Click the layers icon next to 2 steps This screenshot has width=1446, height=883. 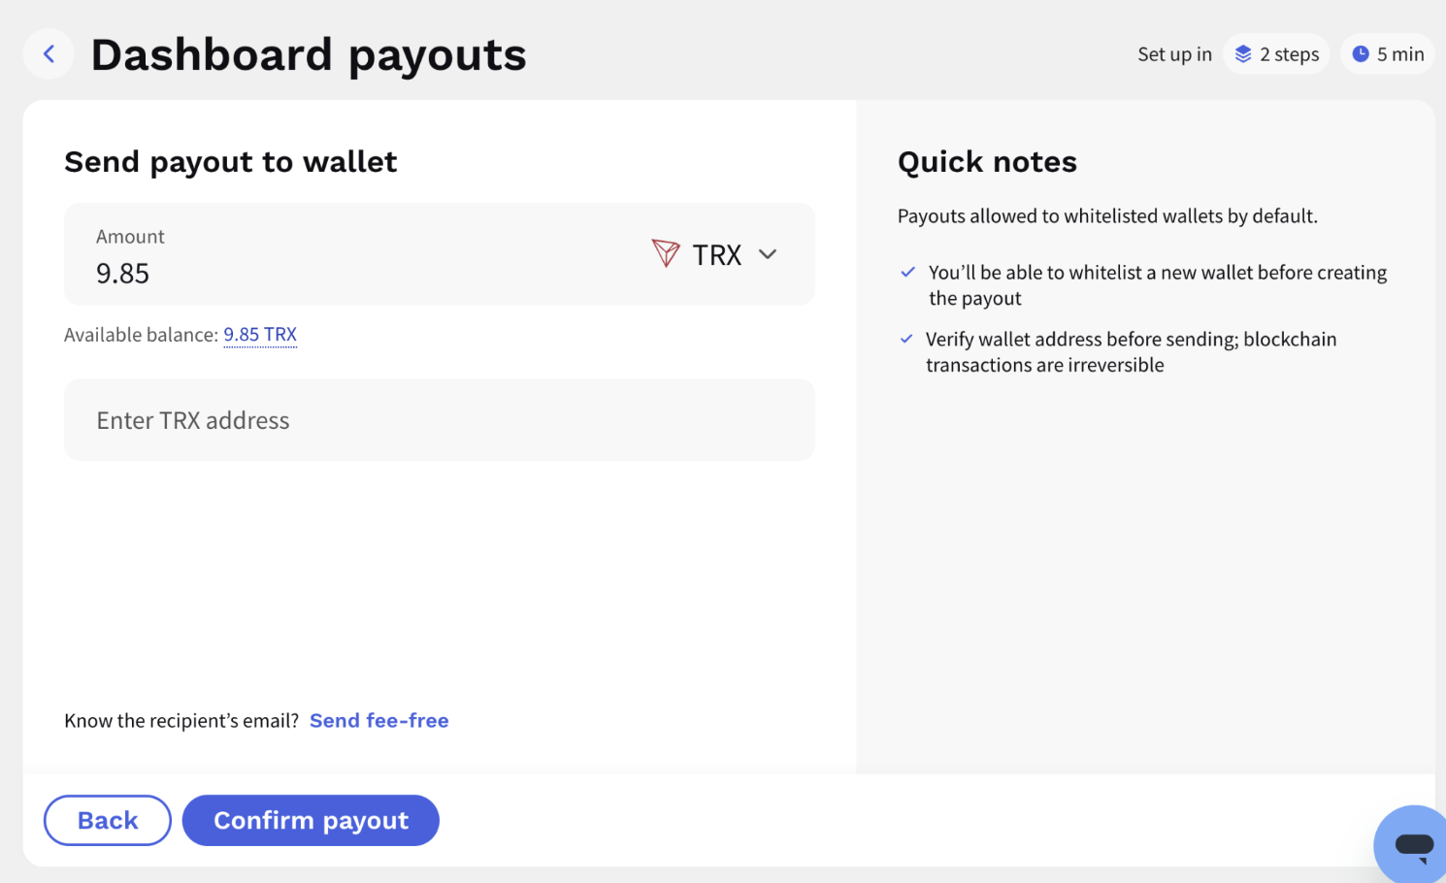1243,54
